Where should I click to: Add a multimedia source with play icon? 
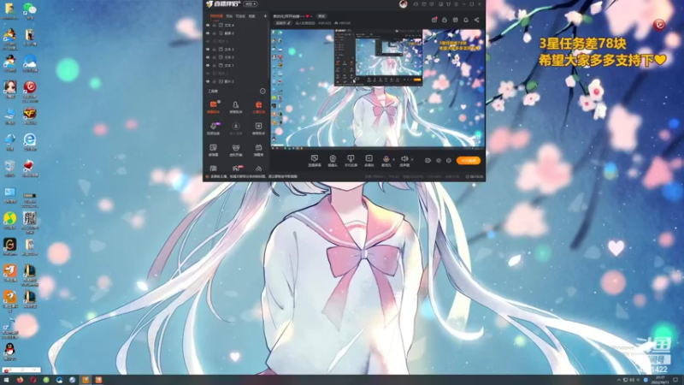tap(369, 161)
